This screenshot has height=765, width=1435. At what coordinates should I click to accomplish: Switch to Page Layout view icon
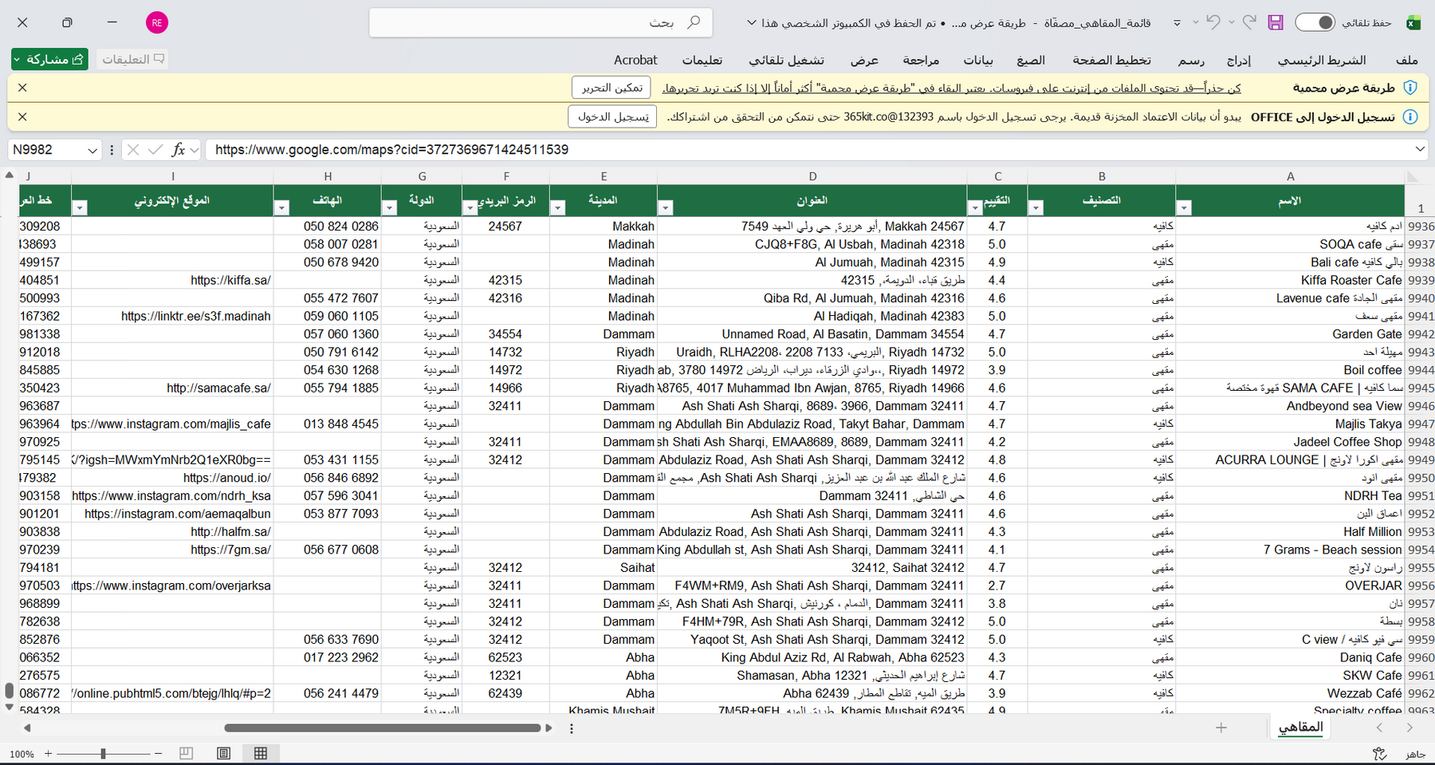[x=224, y=753]
